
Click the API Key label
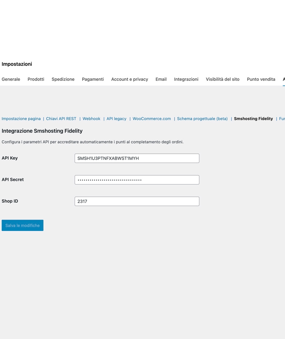click(x=10, y=158)
